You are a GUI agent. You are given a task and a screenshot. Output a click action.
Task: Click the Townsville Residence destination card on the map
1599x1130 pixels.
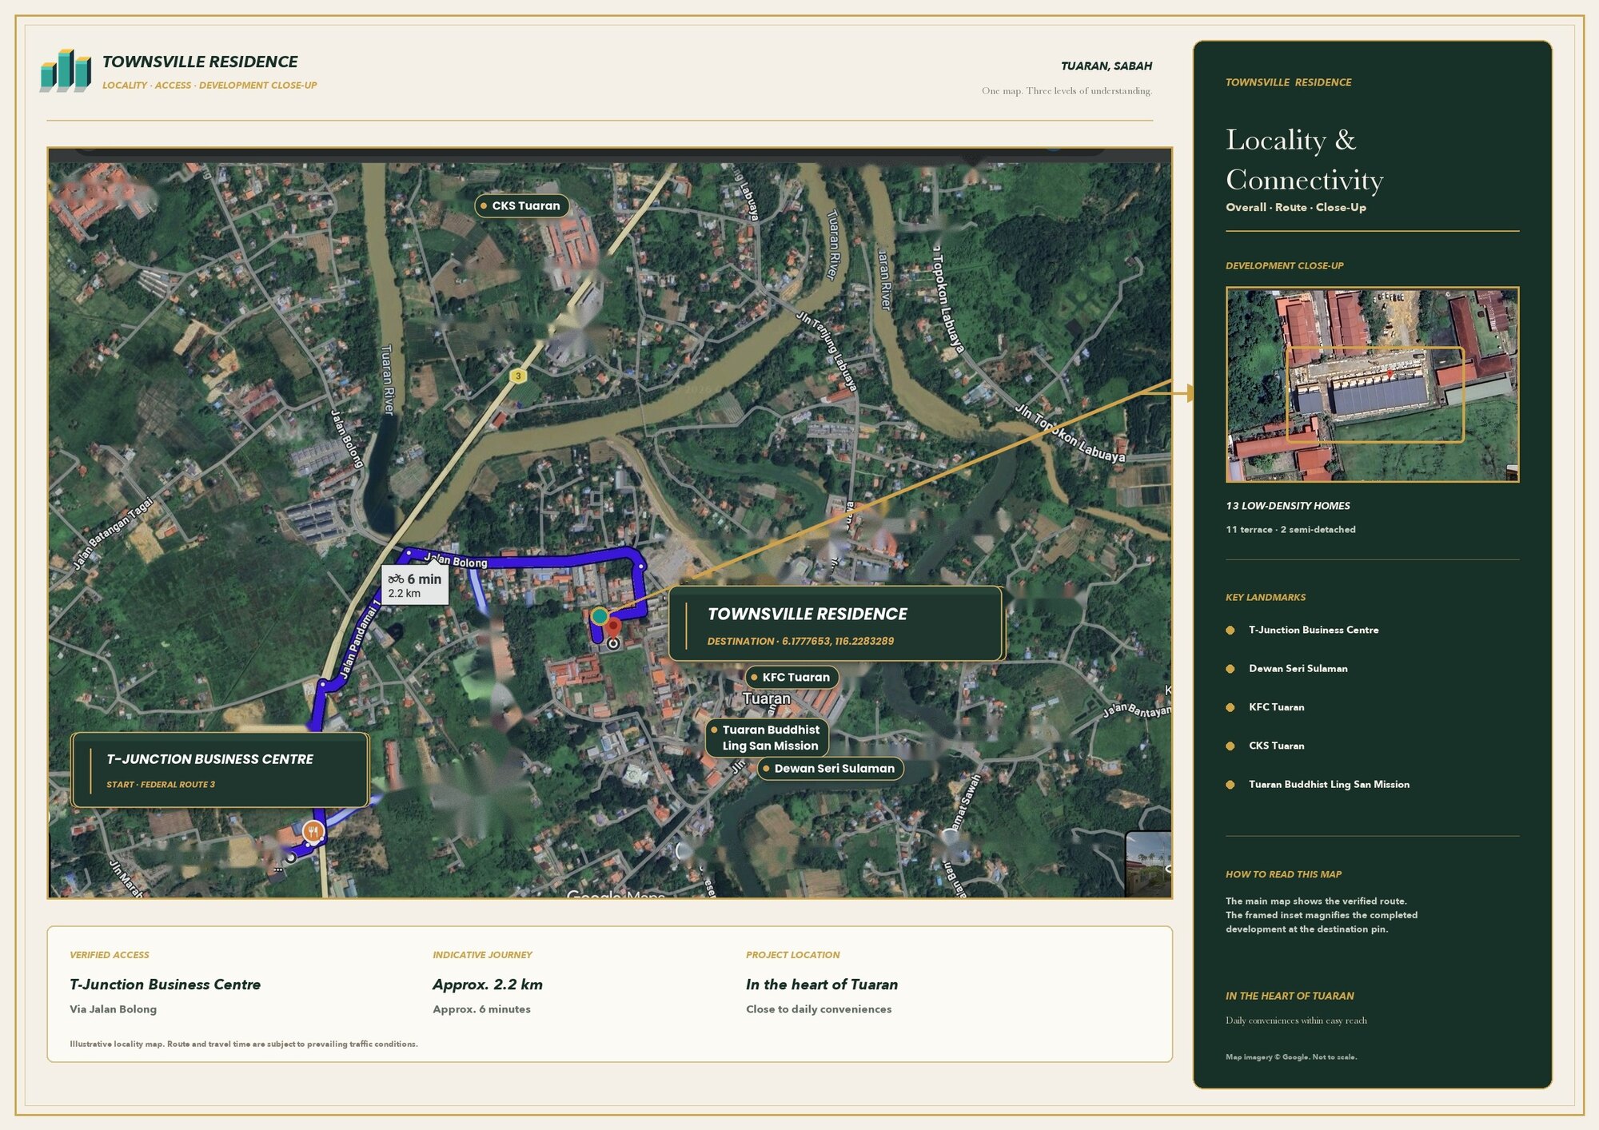pyautogui.click(x=835, y=623)
